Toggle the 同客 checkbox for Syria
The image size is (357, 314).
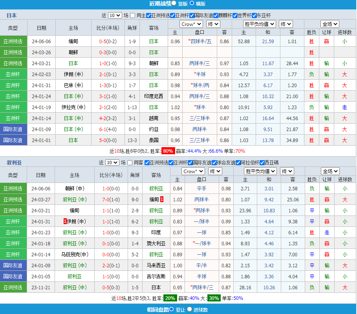click(x=130, y=162)
